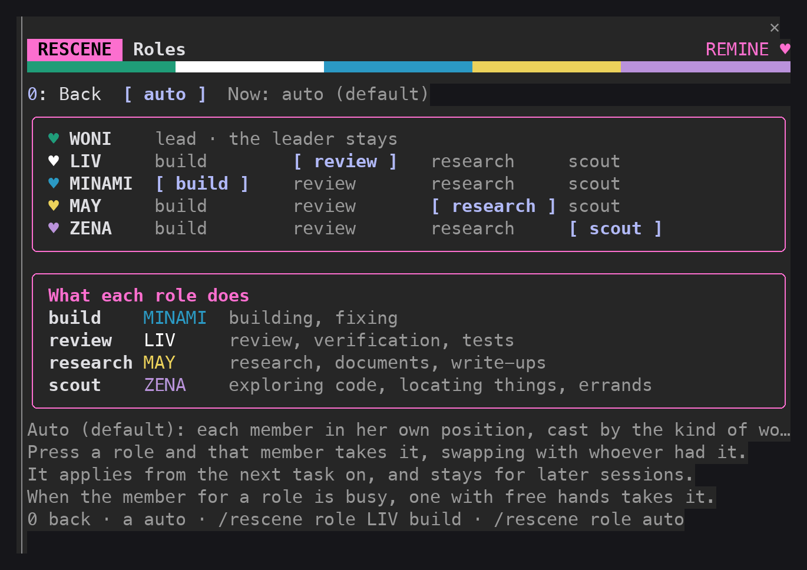
Task: Click the pink heart next to REMINE
Action: (785, 49)
